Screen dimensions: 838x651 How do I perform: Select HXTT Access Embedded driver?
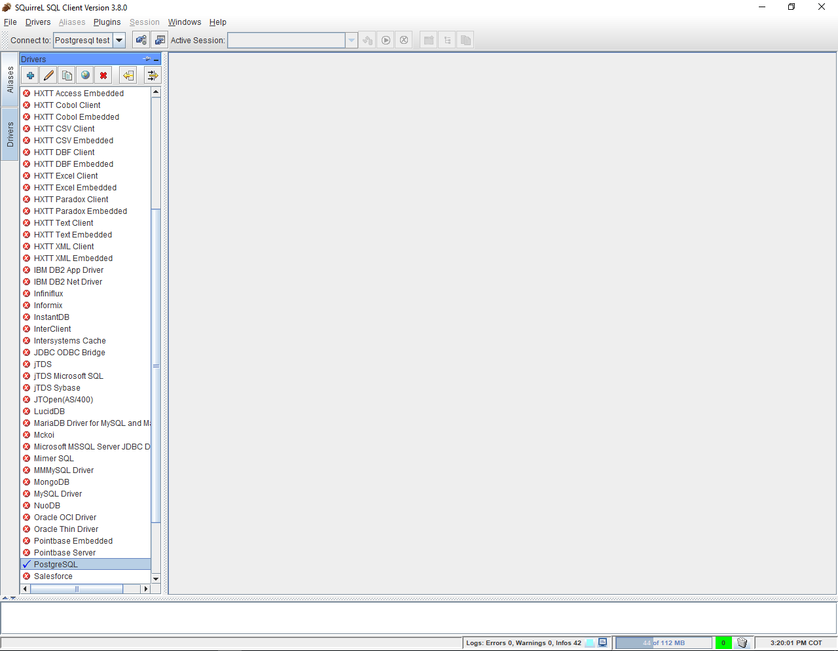pyautogui.click(x=86, y=94)
